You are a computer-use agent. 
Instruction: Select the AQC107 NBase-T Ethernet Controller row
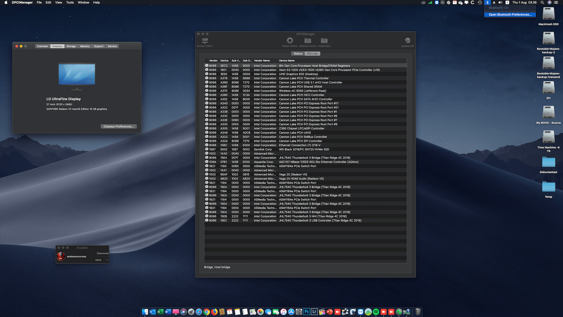(305, 162)
